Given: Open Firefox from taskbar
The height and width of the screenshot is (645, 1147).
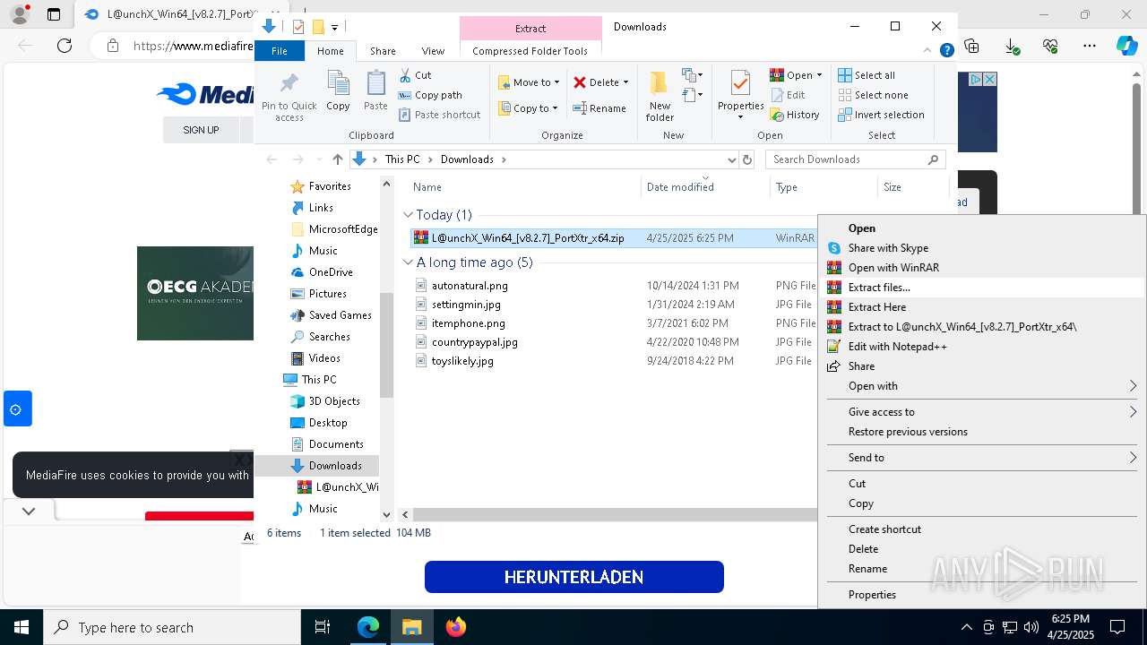Looking at the screenshot, I should coord(456,627).
